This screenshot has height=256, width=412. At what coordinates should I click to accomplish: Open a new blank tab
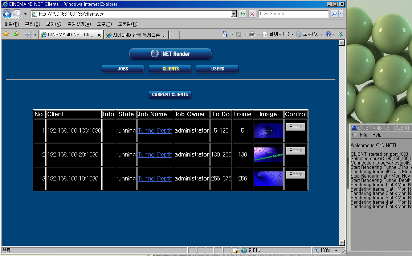(175, 35)
